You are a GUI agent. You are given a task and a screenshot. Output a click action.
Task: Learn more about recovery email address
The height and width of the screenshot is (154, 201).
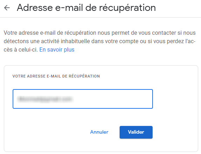click(x=57, y=49)
